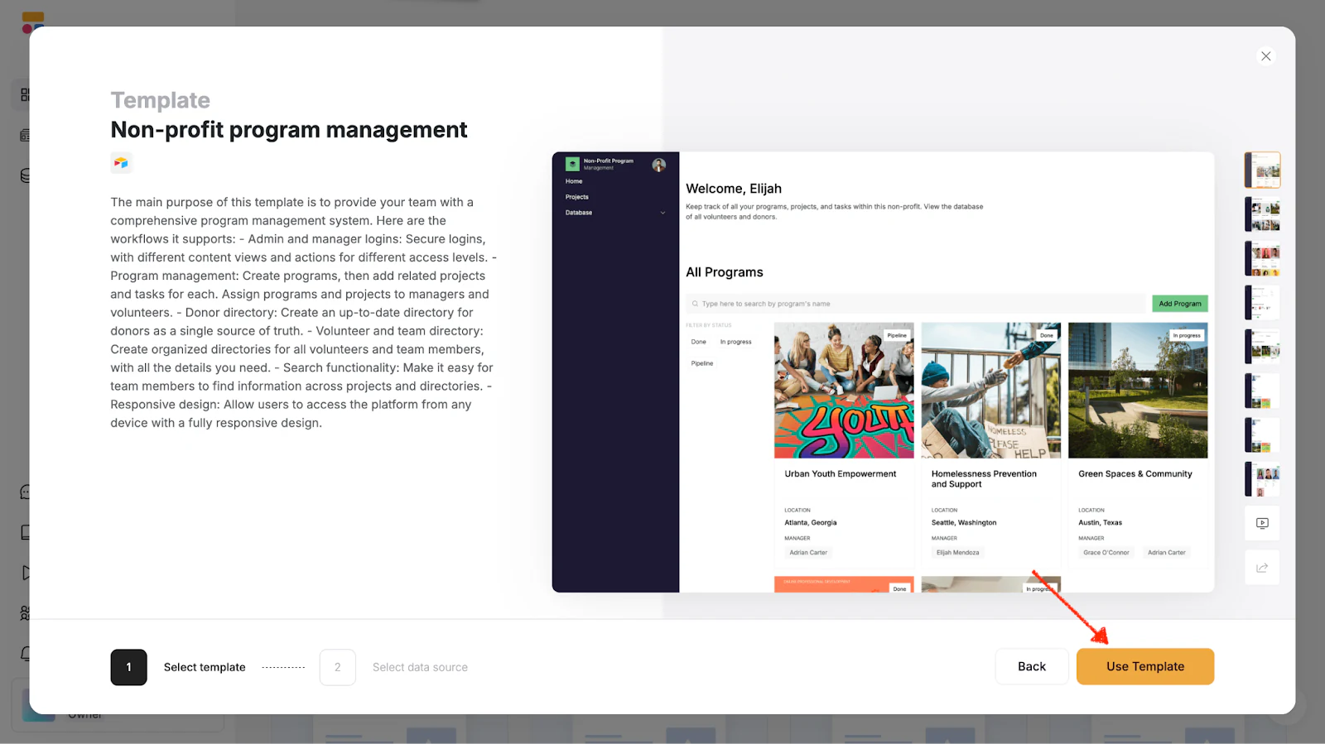Click the template description paragraph
The height and width of the screenshot is (744, 1325).
[x=303, y=312]
